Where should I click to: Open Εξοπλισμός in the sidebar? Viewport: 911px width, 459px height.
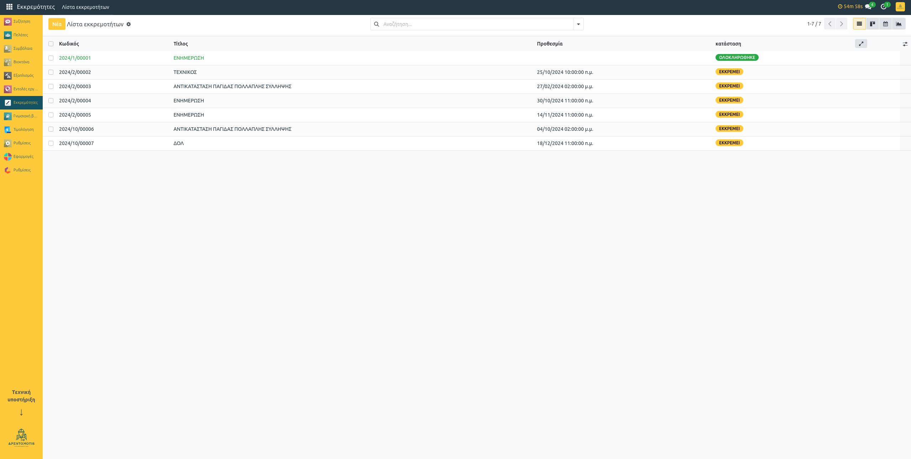21,75
